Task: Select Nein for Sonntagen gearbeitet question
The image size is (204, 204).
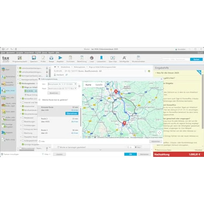Action: pyautogui.click(x=138, y=147)
